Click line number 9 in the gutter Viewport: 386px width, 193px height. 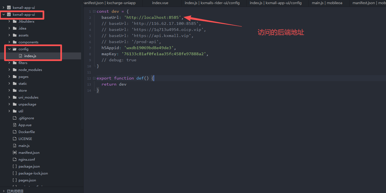pyautogui.click(x=90, y=60)
